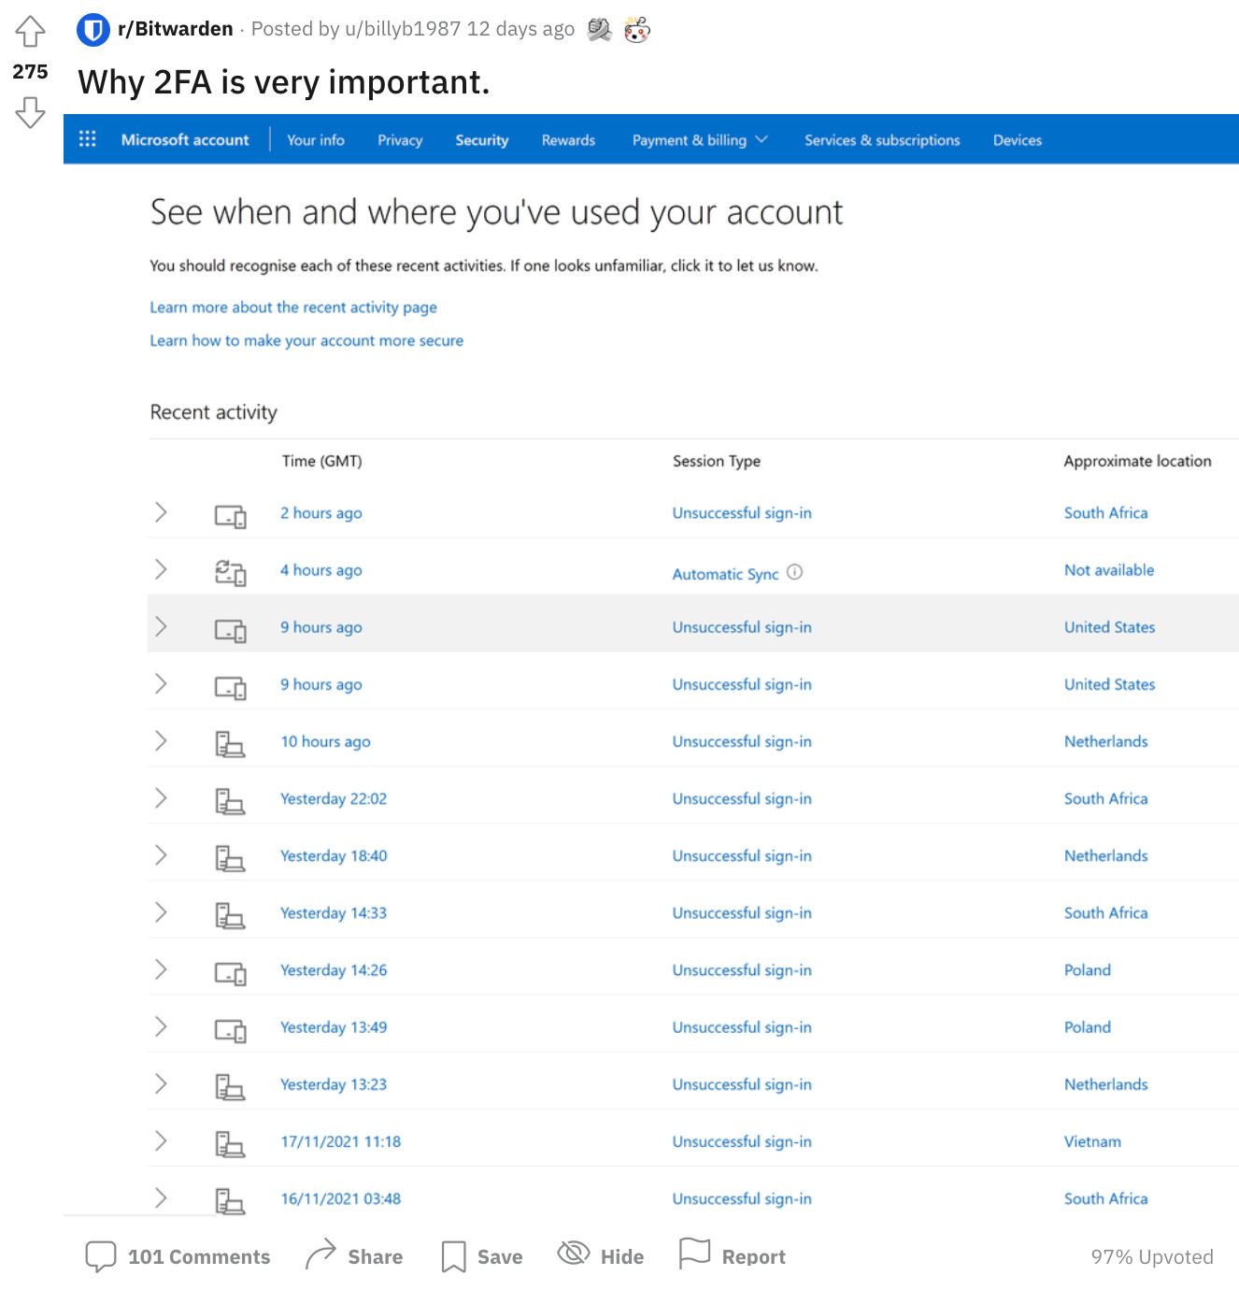Hide the post with the eye icon

point(573,1255)
